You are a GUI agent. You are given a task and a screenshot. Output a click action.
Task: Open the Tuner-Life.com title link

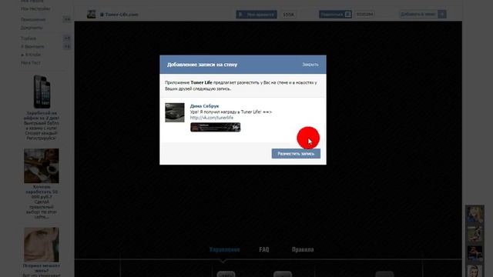click(x=122, y=15)
